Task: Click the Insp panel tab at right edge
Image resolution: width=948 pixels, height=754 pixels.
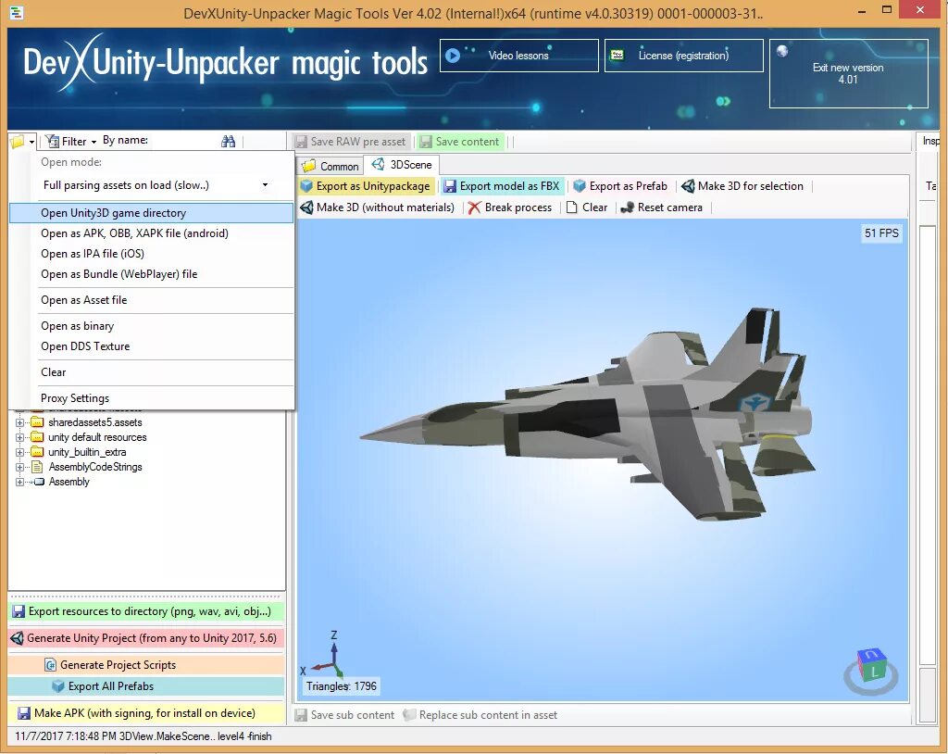Action: 930,141
